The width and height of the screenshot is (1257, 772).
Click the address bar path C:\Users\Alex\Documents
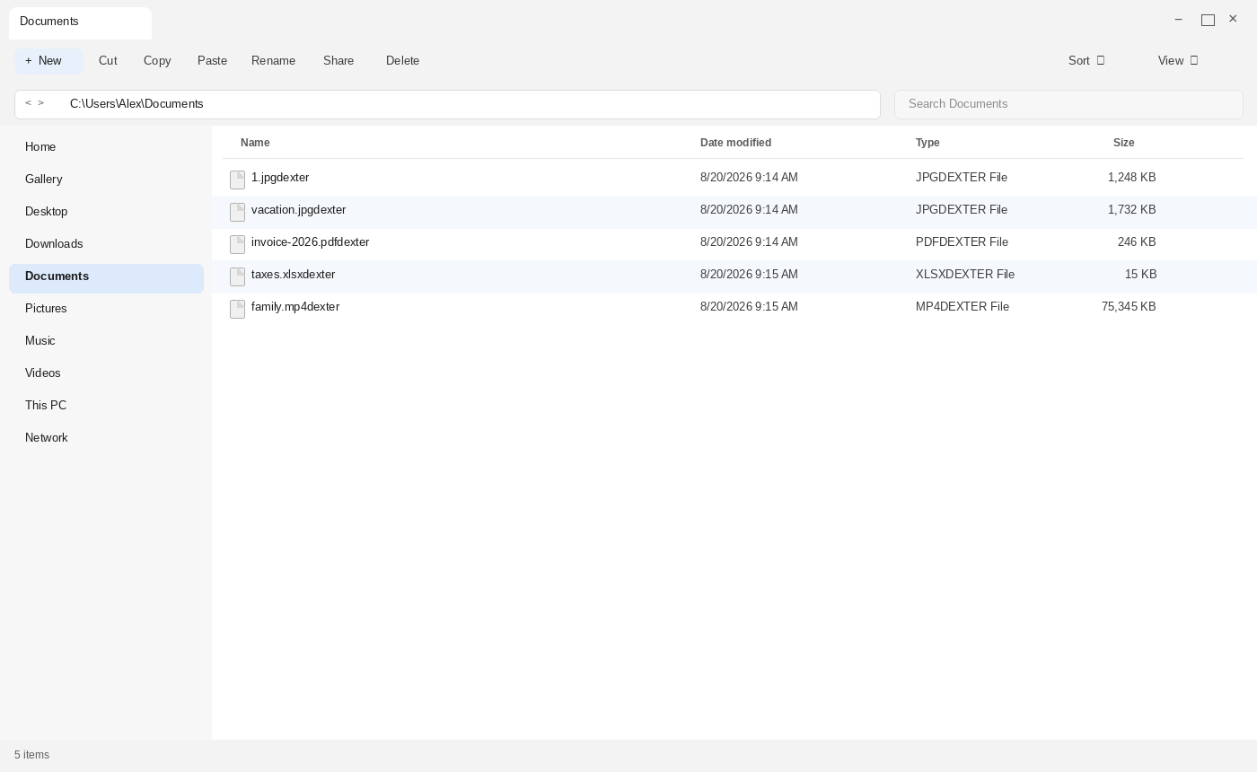[136, 104]
